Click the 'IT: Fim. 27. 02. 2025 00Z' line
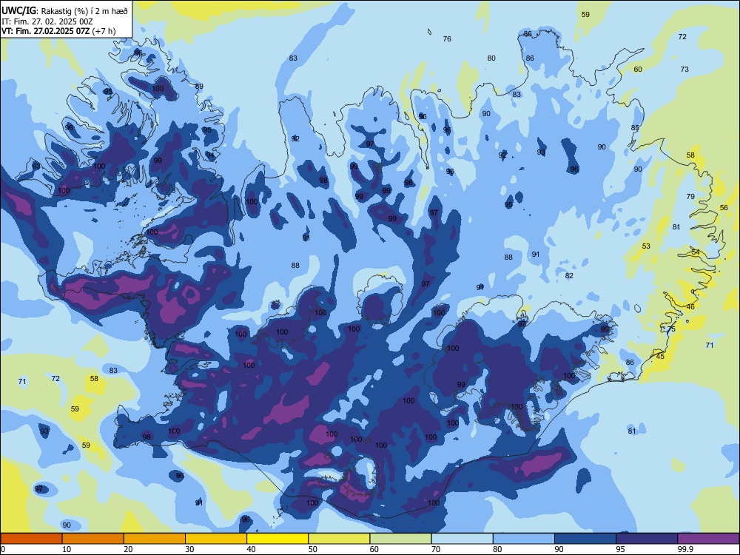Screen dimensions: 740x555 point(47,21)
